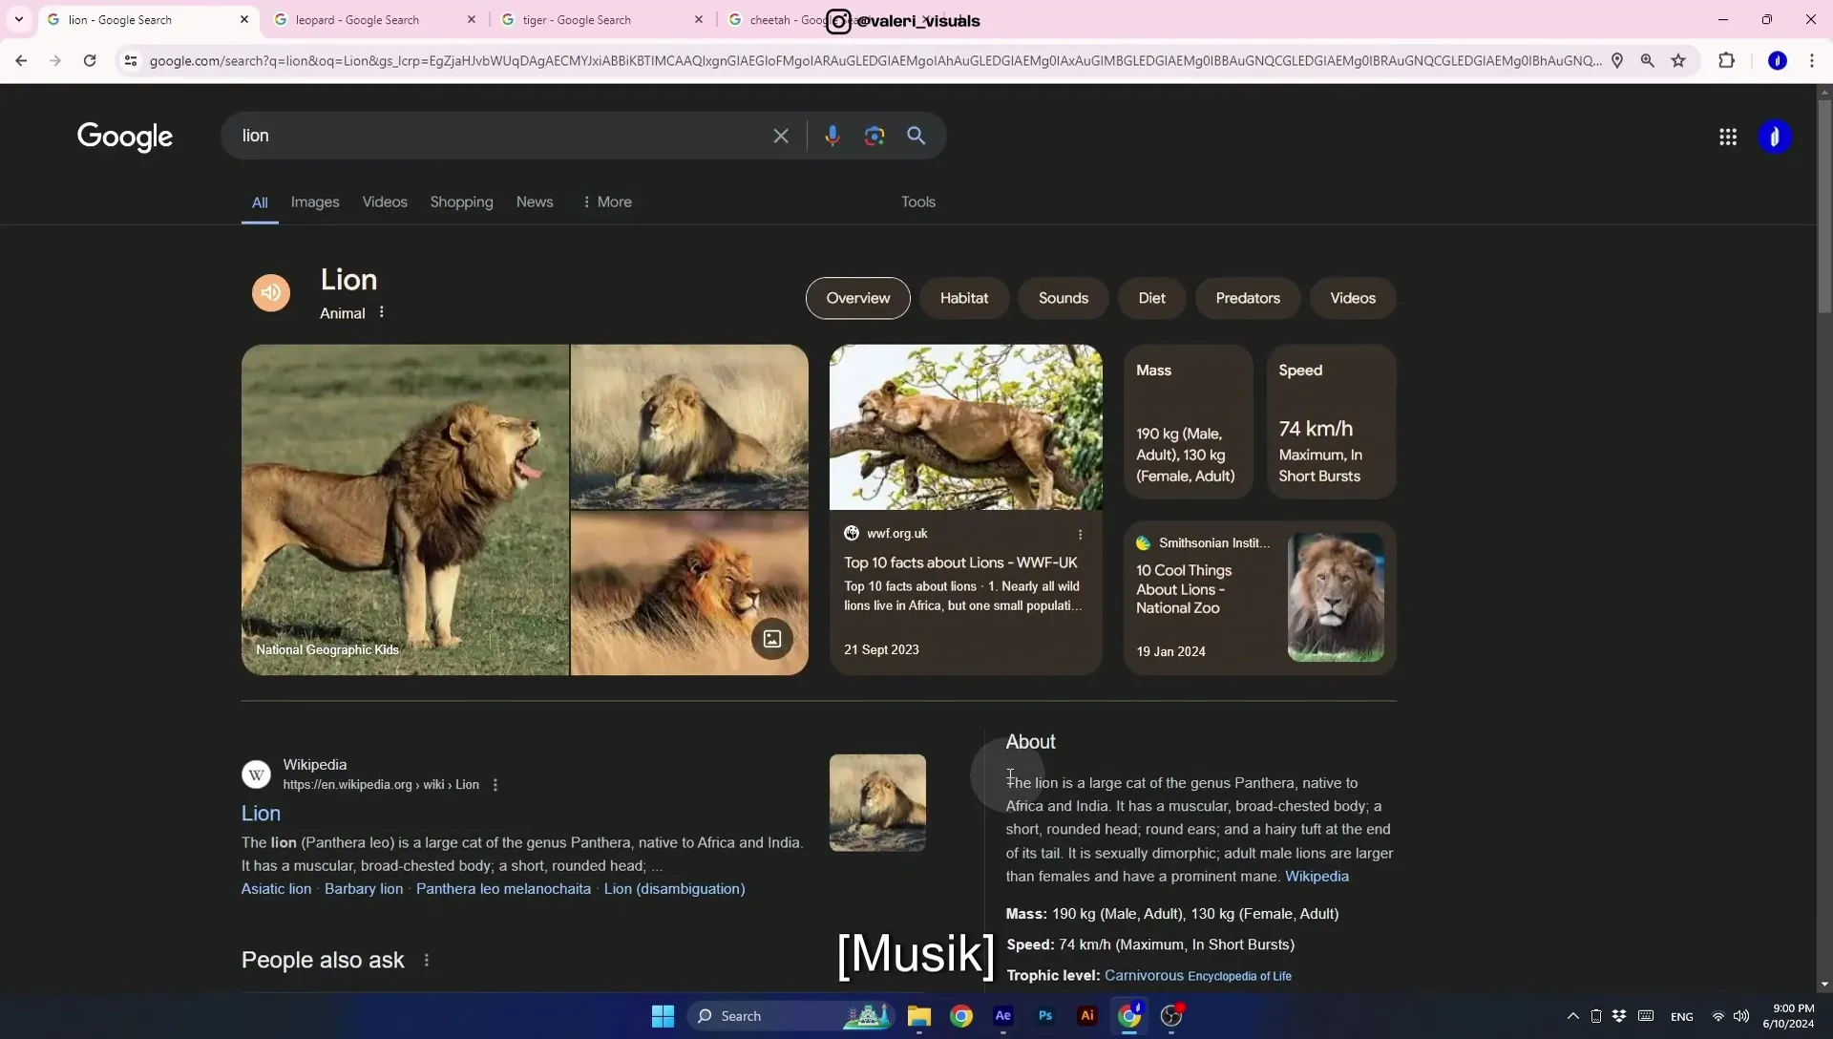Select the Habitat chip

964,298
